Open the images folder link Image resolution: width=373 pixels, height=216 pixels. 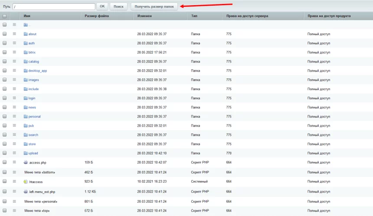pos(33,80)
